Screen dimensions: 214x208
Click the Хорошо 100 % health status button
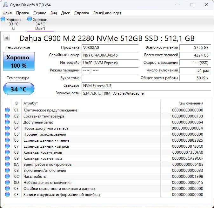pyautogui.click(x=18, y=62)
